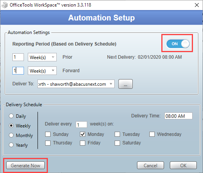Click the Deliver every weeks number field
Screen dimensions: 203x173
[81, 125]
